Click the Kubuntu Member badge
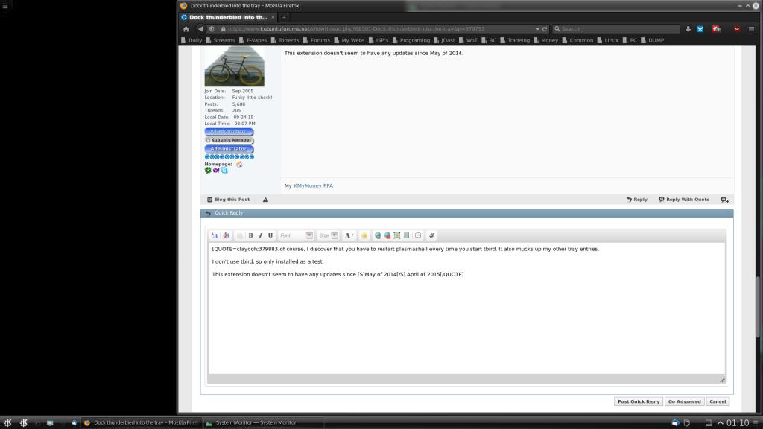This screenshot has height=429, width=763. pos(229,140)
